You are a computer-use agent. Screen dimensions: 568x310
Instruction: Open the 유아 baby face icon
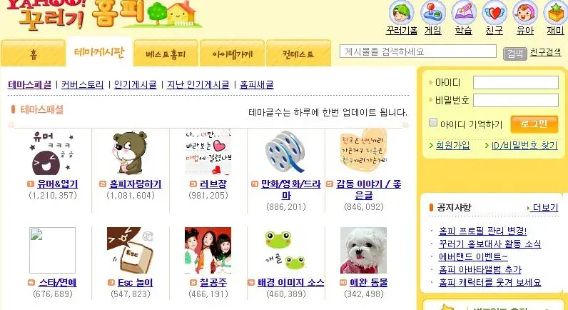525,13
